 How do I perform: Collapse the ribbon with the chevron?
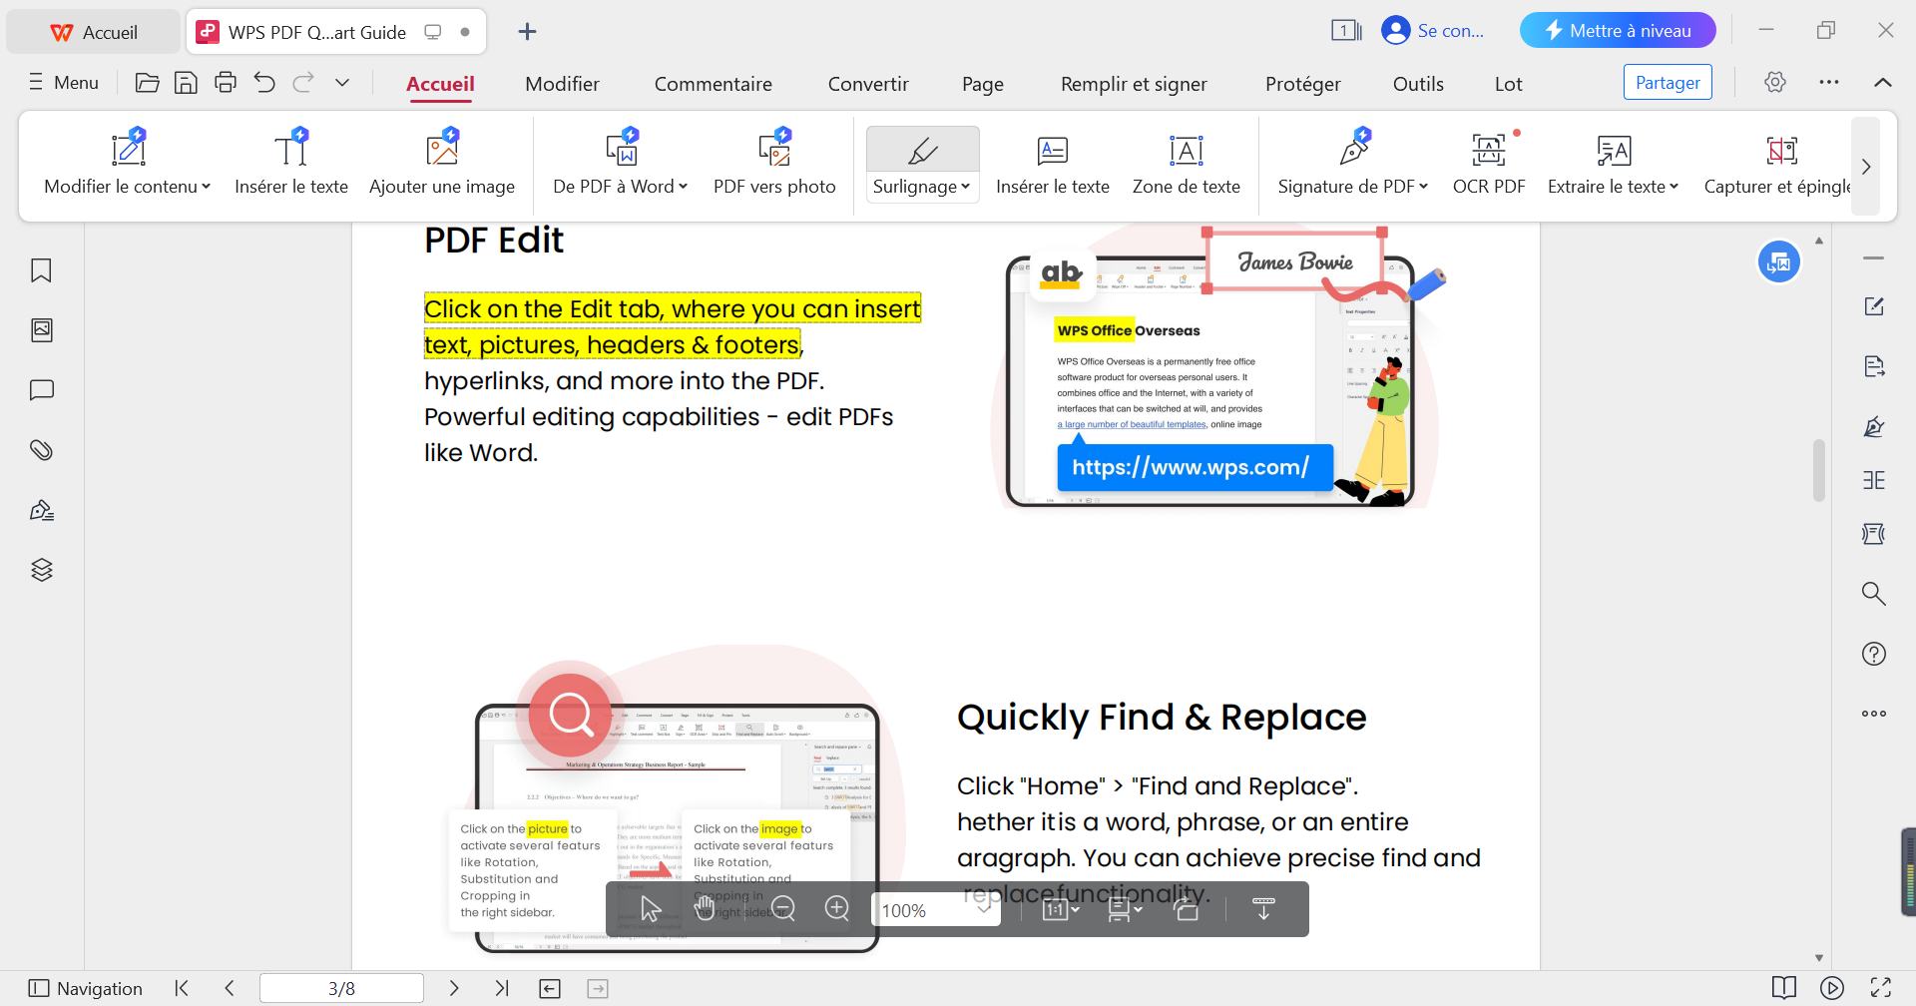click(x=1882, y=83)
